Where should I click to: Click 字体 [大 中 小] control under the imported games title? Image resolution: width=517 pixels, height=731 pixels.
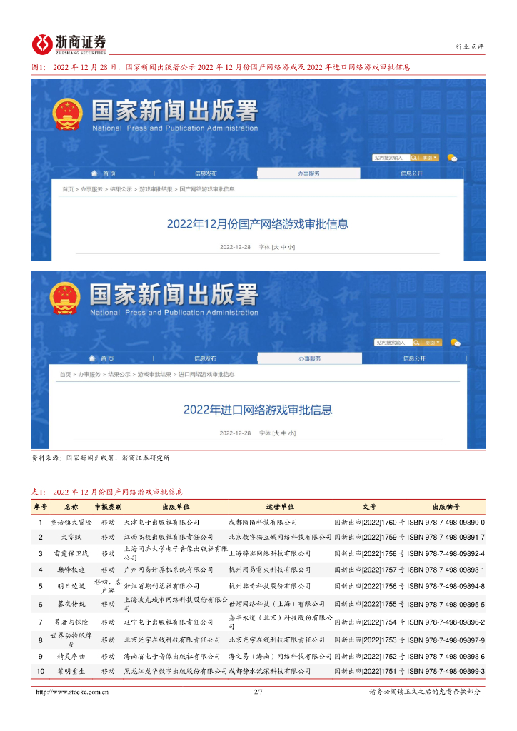pos(277,433)
